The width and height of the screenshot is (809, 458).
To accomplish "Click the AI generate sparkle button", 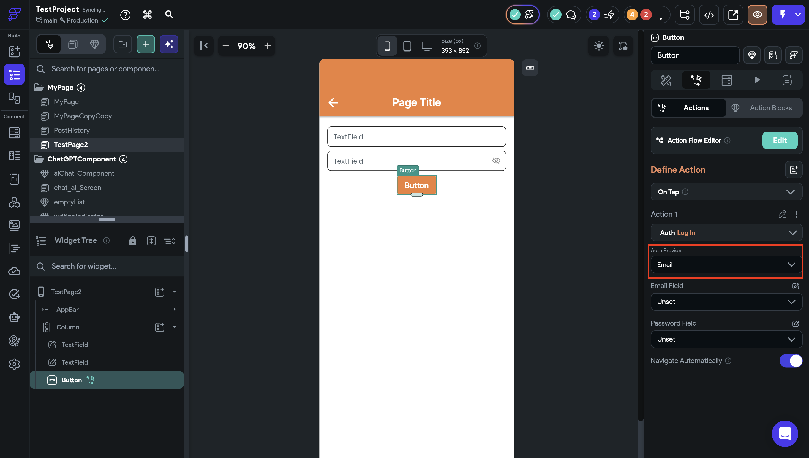I will click(169, 44).
